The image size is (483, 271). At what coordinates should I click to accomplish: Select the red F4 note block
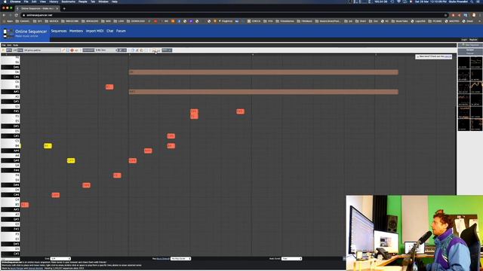point(117,175)
